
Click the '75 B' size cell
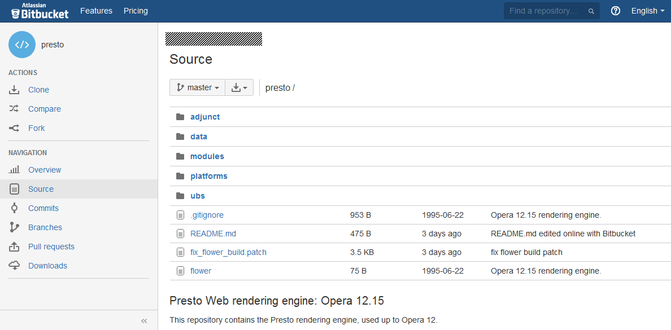coord(358,271)
